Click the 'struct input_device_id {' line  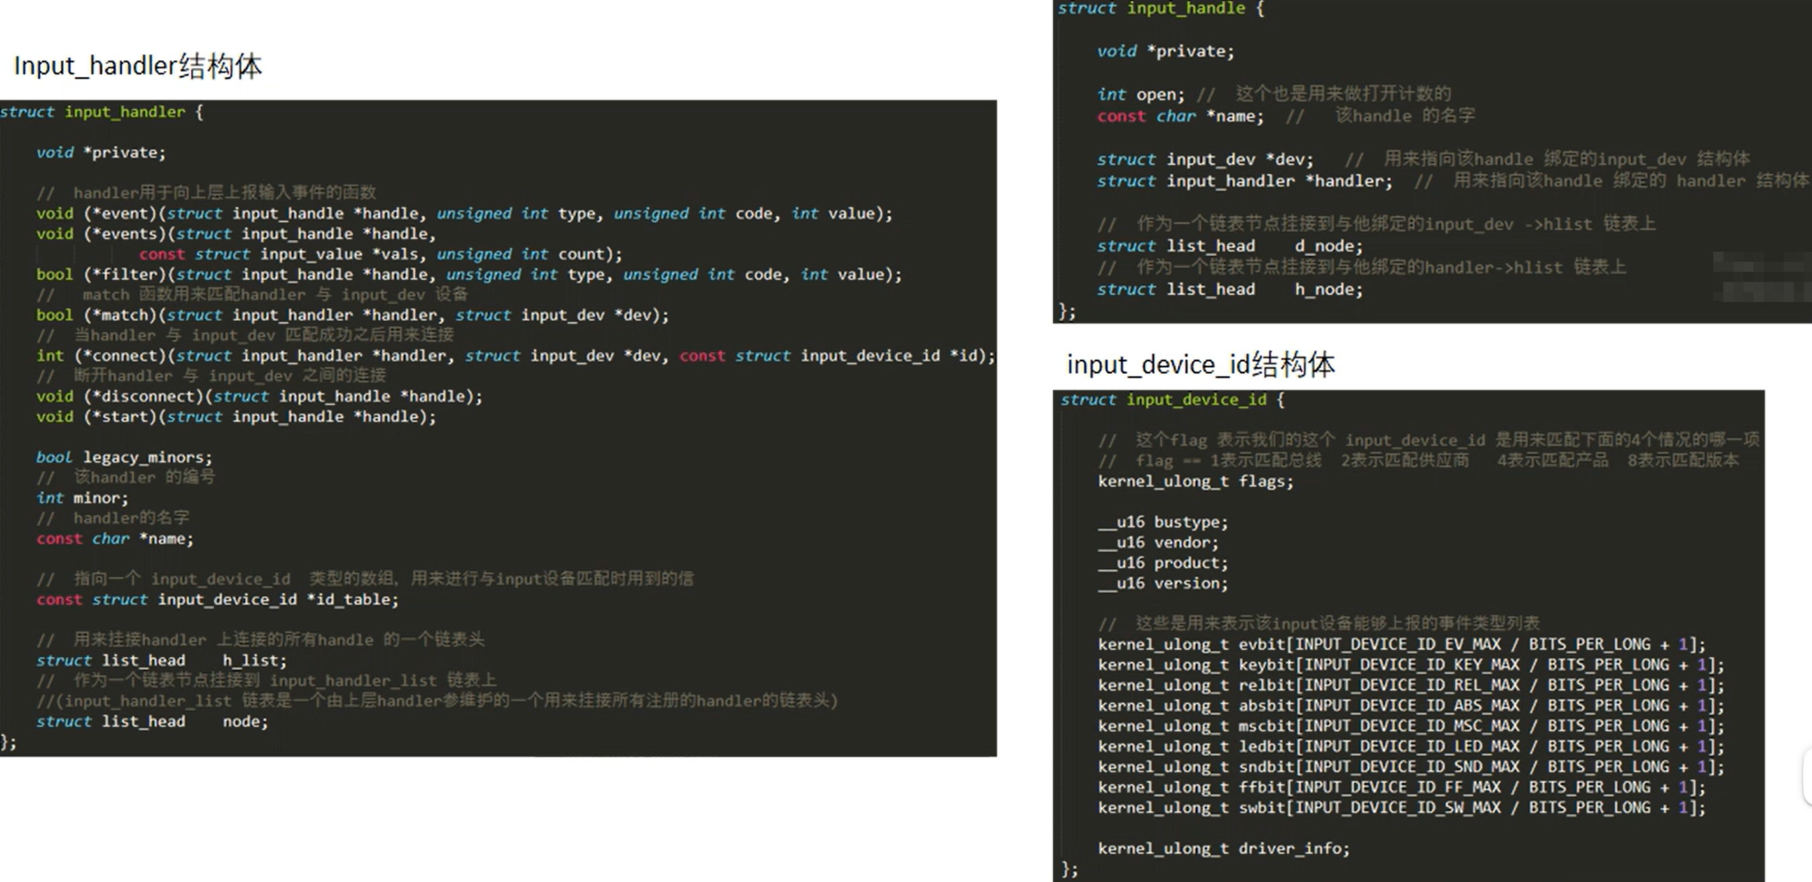click(x=1172, y=400)
